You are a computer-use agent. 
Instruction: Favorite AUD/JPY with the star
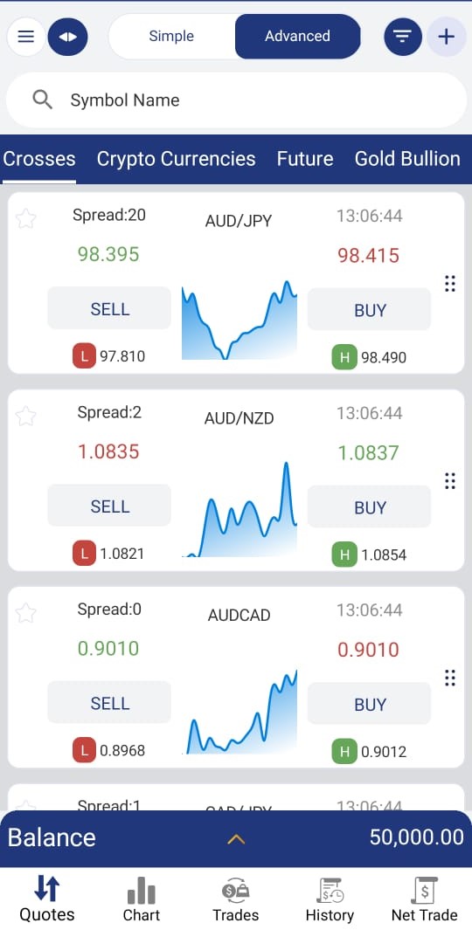point(25,219)
